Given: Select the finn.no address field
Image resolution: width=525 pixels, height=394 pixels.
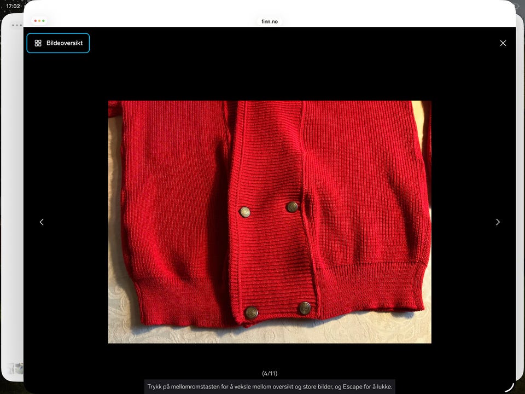Looking at the screenshot, I should (x=270, y=21).
